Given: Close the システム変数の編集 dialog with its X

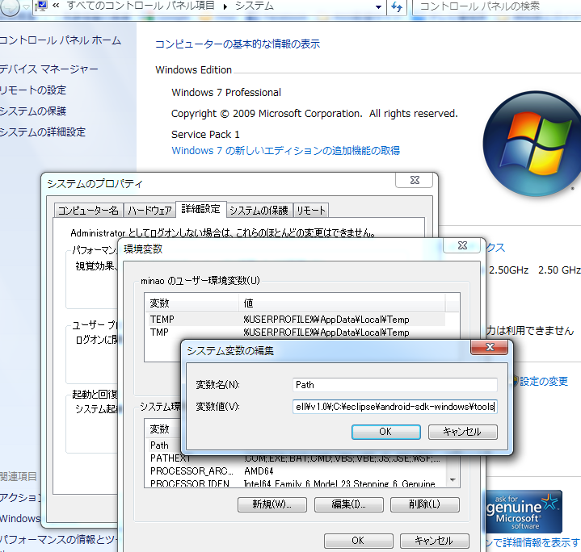Looking at the screenshot, I should pos(491,349).
